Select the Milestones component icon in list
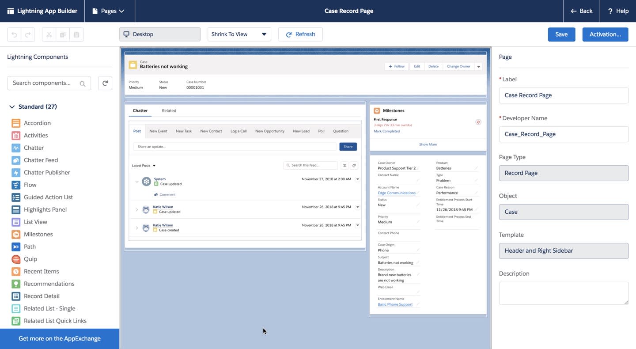636x349 pixels. point(16,235)
